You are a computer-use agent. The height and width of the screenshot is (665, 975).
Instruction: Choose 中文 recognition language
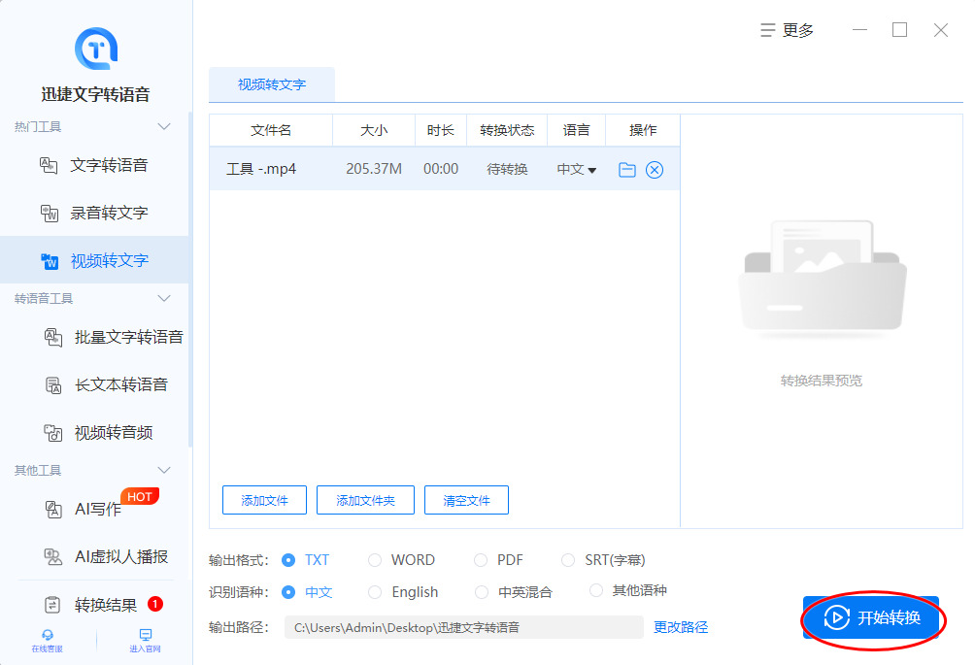tap(288, 592)
